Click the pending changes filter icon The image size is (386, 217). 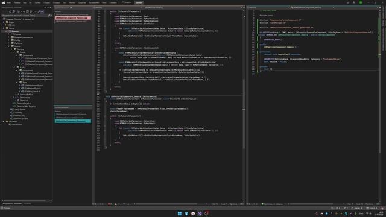click(19, 11)
